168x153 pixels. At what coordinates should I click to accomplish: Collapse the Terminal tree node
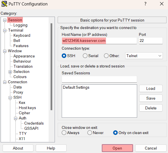coord(5,30)
